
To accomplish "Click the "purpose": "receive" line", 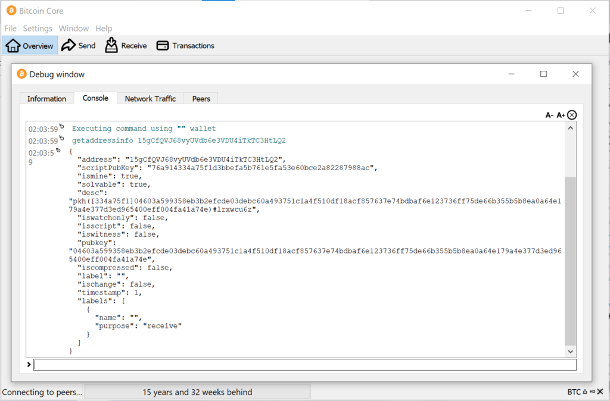I will click(138, 326).
